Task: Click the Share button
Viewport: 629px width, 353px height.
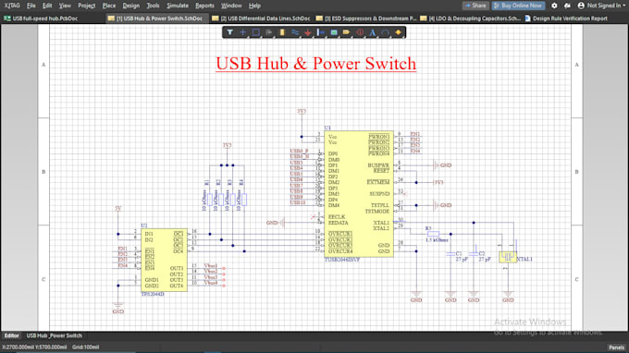Action: [x=475, y=6]
